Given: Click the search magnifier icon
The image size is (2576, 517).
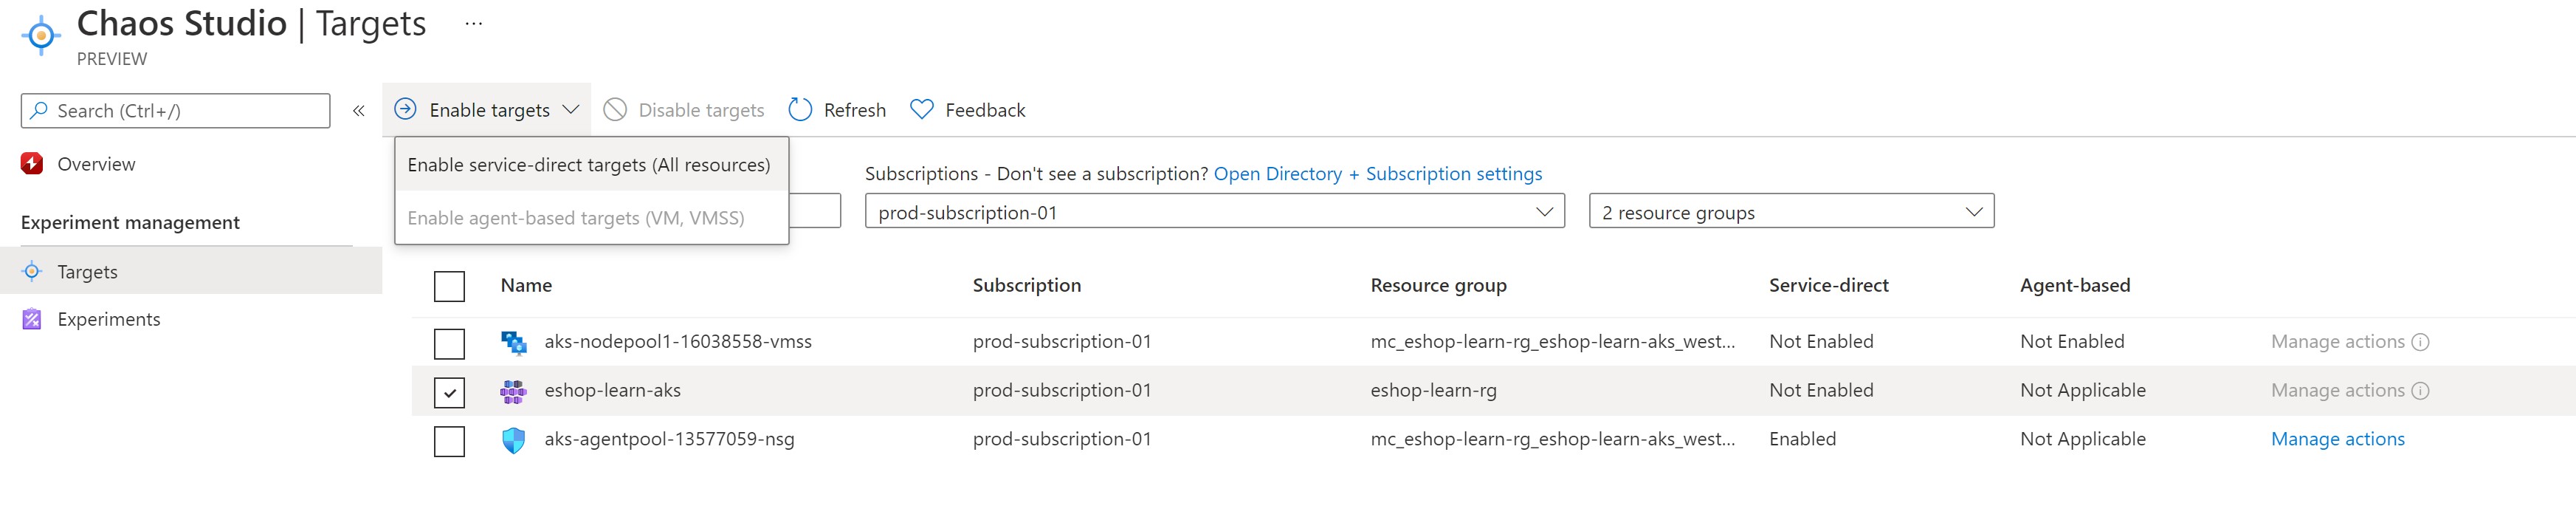Looking at the screenshot, I should [39, 110].
